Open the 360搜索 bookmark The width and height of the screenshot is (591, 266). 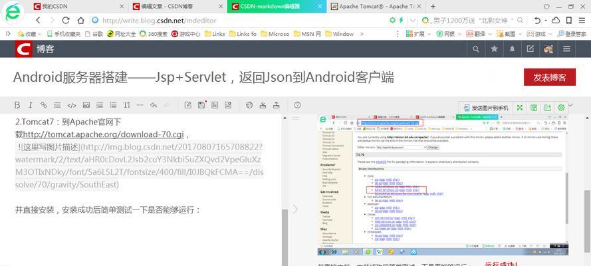[153, 34]
